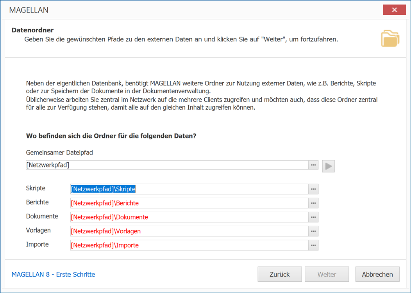The width and height of the screenshot is (411, 293).
Task: Click the Dokumente path input field
Action: pos(189,217)
